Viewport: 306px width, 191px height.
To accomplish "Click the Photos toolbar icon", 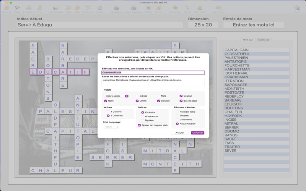I will point(148,8).
